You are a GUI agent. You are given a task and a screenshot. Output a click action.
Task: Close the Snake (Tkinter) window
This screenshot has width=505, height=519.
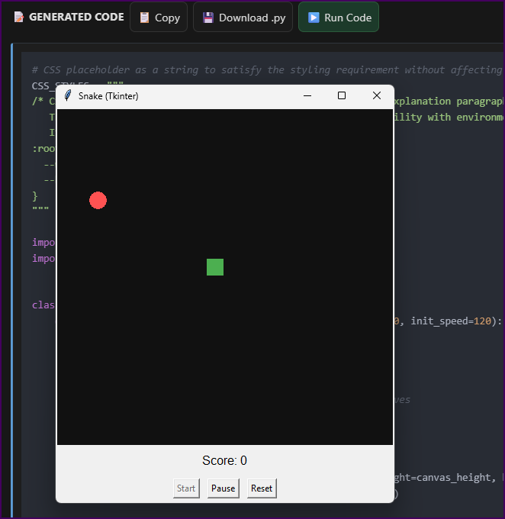click(376, 95)
